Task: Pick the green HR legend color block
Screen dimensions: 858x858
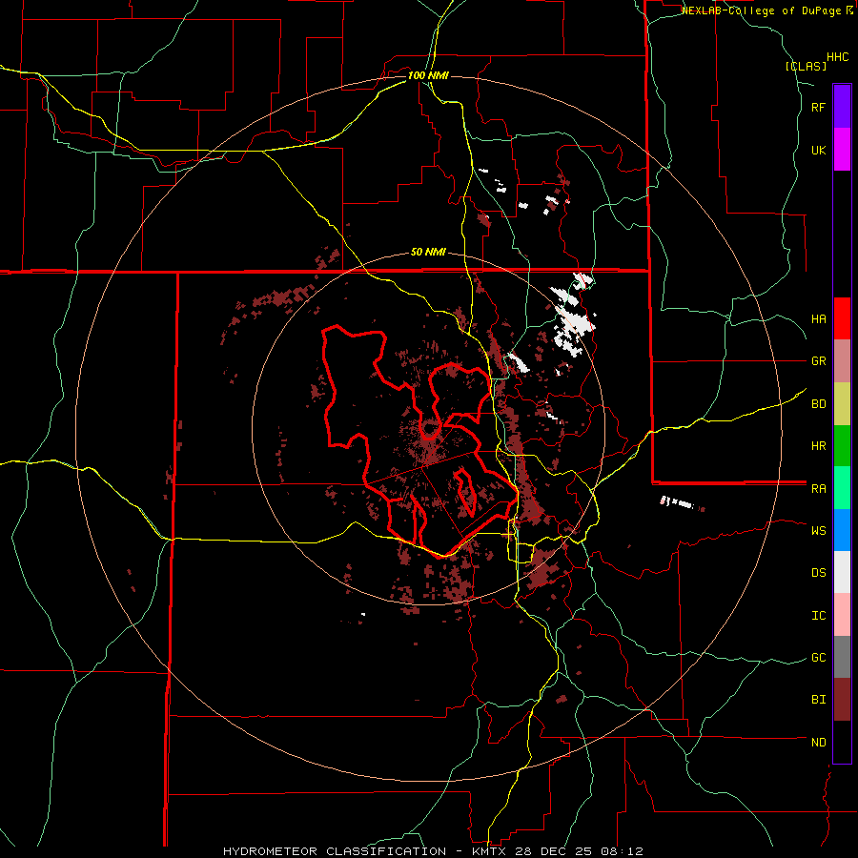Action: [842, 446]
